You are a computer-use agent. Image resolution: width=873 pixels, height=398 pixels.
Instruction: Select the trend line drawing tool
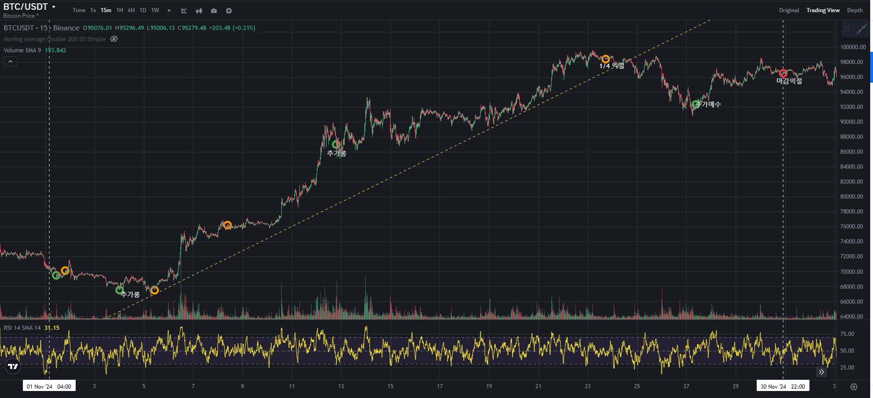(861, 29)
